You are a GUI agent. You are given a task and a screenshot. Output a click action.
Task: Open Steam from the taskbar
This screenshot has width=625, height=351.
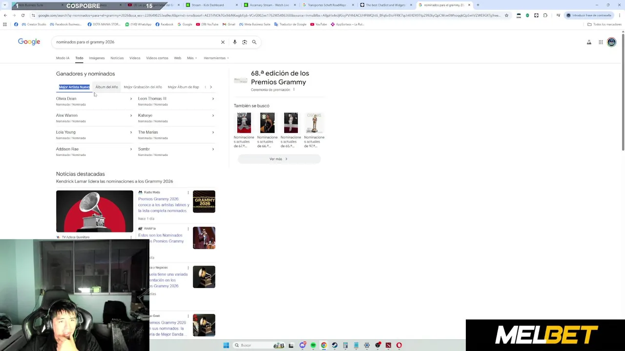pyautogui.click(x=334, y=345)
